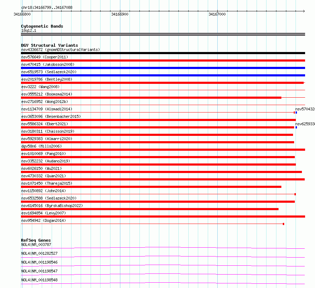Select variant dgv58n6 (Mills2006) label
Screen dimensions: 315x288
(41, 146)
